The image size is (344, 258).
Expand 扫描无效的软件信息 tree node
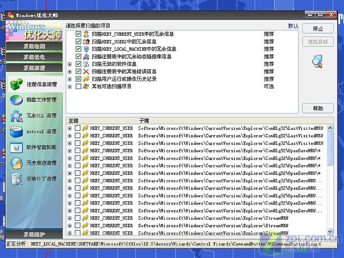tap(70, 64)
